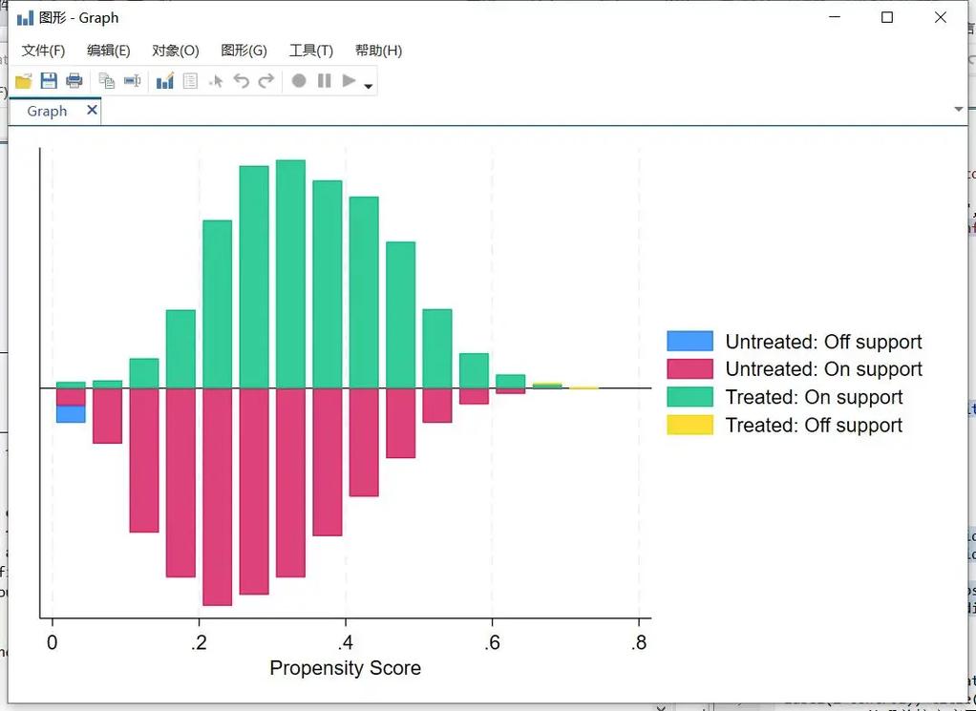Close the Graph tab
This screenshot has height=711, width=976.
coord(92,110)
